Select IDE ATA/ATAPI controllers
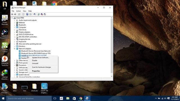Viewport: 180px width, 101px height. (28, 37)
